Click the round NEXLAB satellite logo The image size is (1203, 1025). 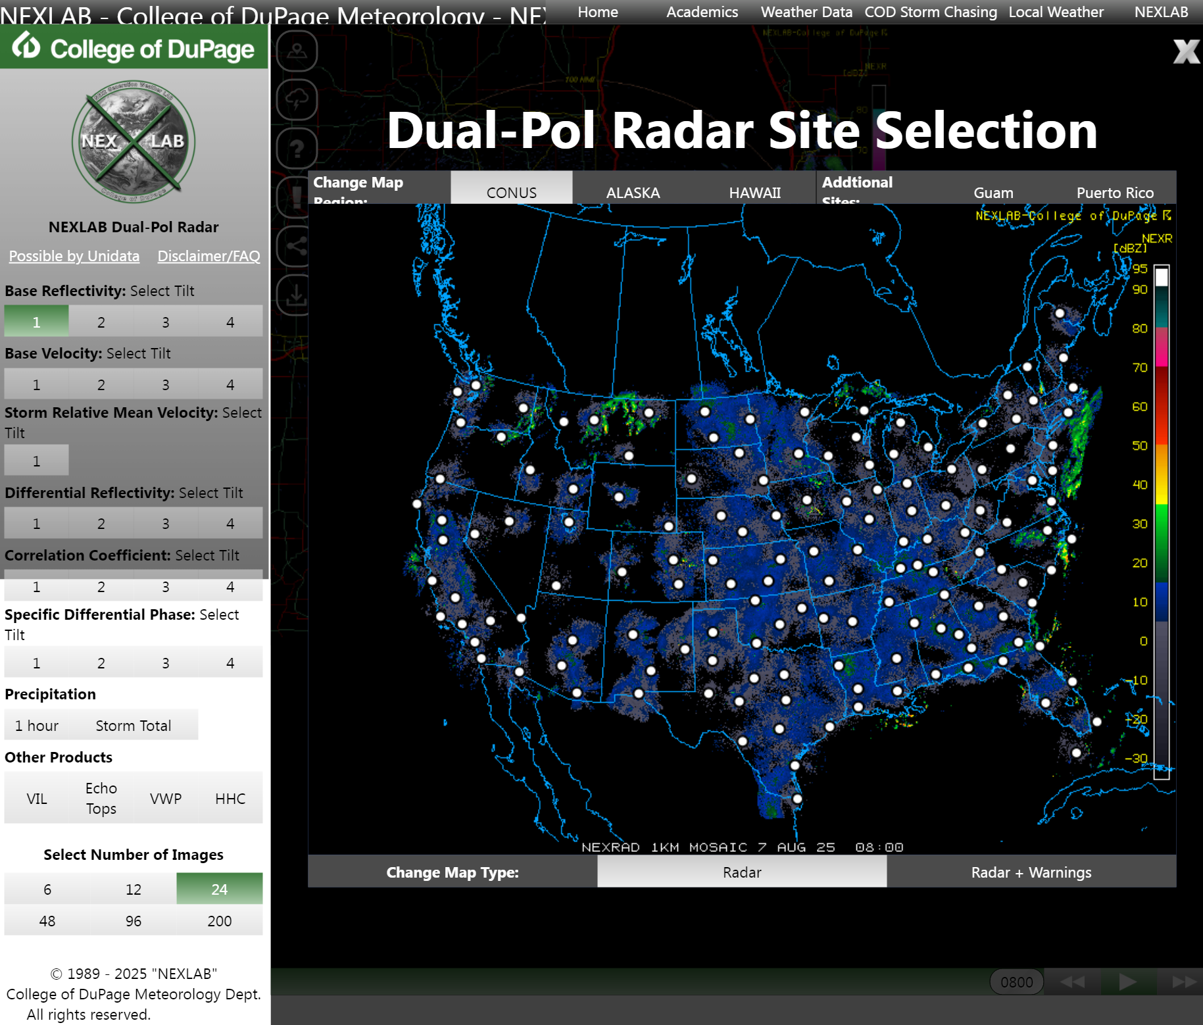[x=134, y=141]
